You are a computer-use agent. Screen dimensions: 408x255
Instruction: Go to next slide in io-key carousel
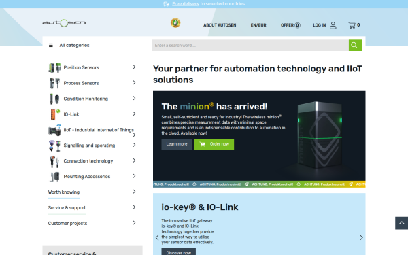click(361, 237)
